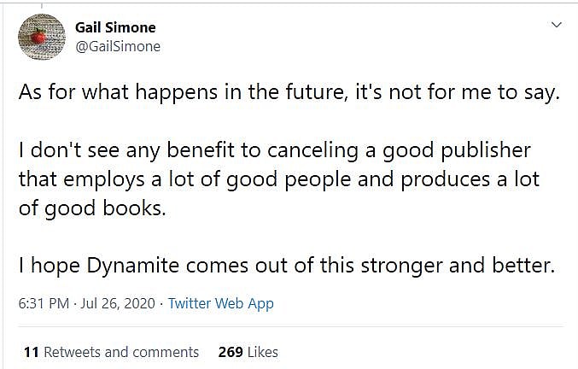Click the word "publisher" in the tweet
Screen dimensions: 578x369
click(x=481, y=150)
